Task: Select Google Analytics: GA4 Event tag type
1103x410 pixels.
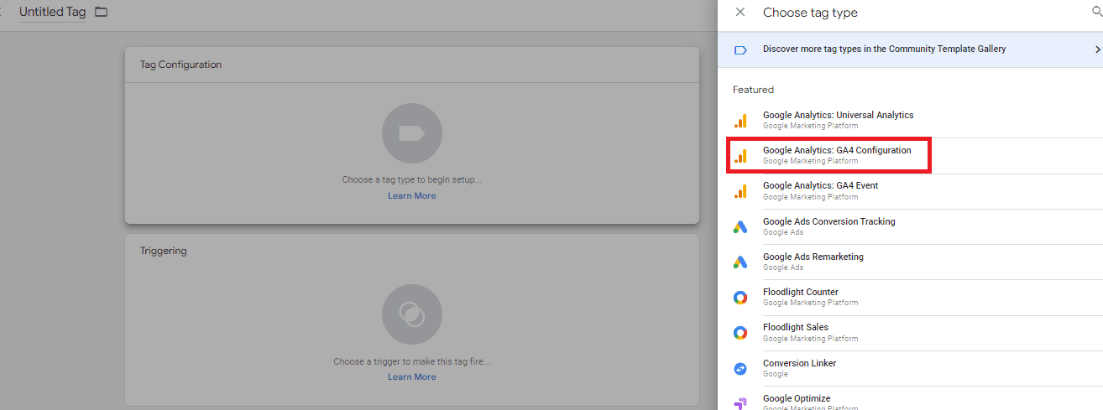Action: coord(911,191)
